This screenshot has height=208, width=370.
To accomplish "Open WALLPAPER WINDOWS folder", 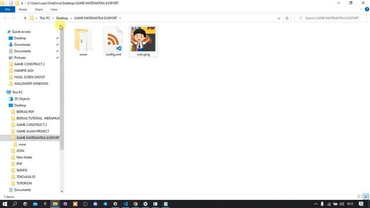I will click(x=31, y=83).
